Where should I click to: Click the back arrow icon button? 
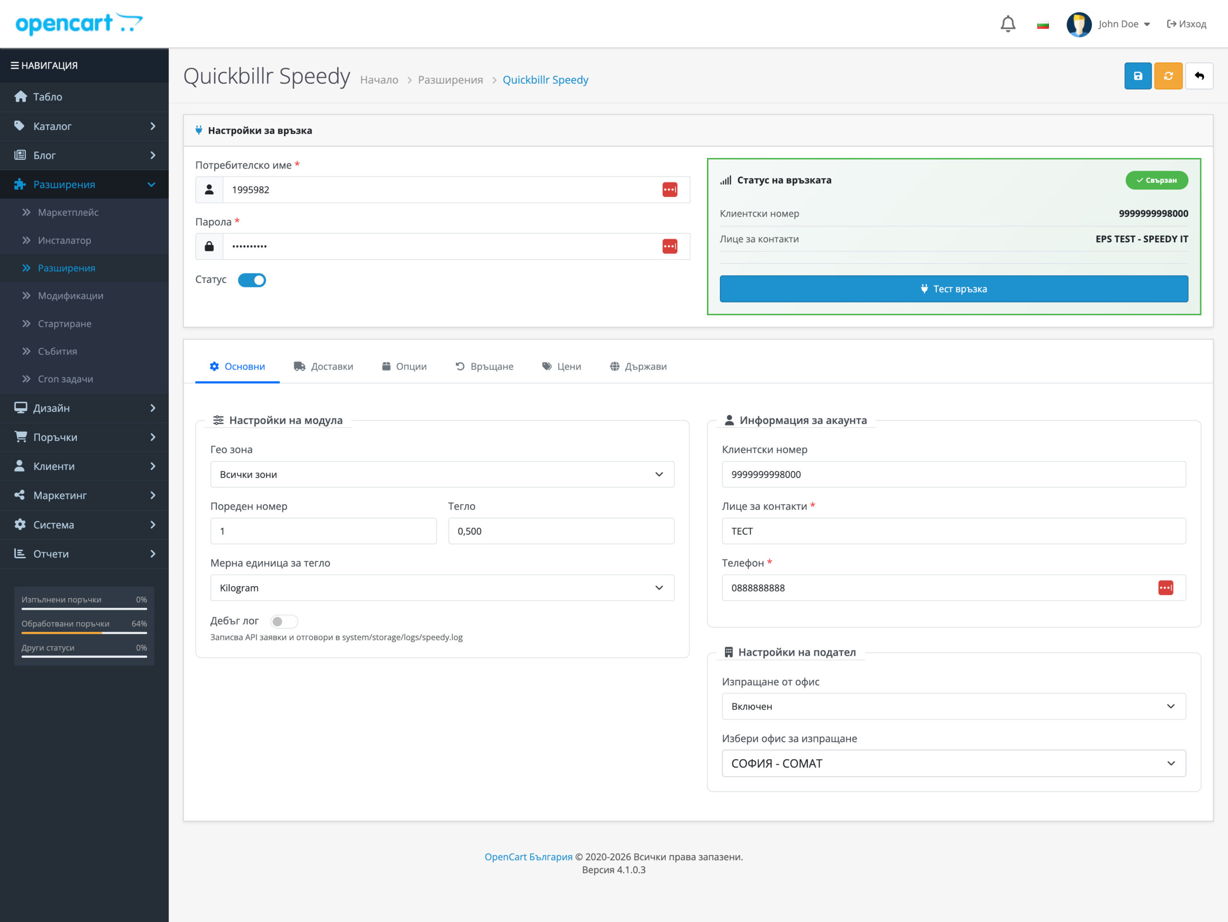point(1199,76)
